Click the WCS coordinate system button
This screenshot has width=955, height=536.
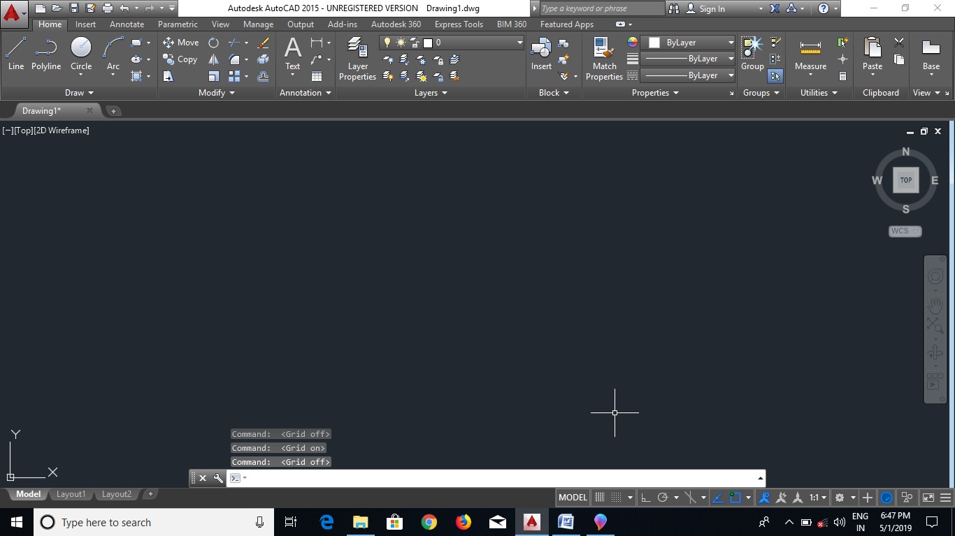click(905, 231)
